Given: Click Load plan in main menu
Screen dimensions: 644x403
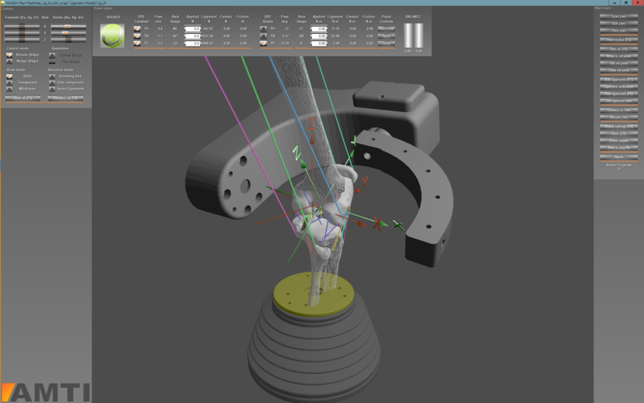Looking at the screenshot, I should [x=618, y=16].
